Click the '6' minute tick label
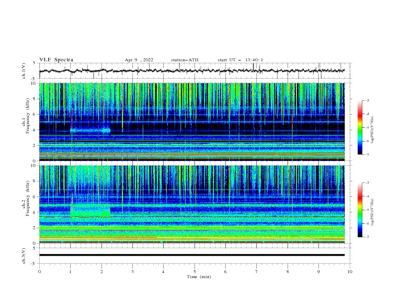Image resolution: width=394 pixels, height=305 pixels. click(x=225, y=272)
